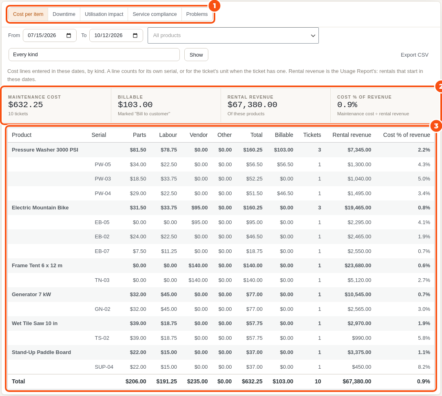The height and width of the screenshot is (396, 442).
Task: Focus the Every kind input field
Action: [x=94, y=55]
